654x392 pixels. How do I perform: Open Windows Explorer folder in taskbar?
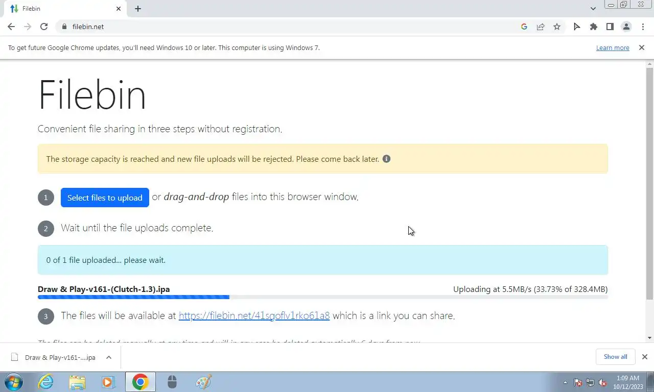pyautogui.click(x=77, y=382)
